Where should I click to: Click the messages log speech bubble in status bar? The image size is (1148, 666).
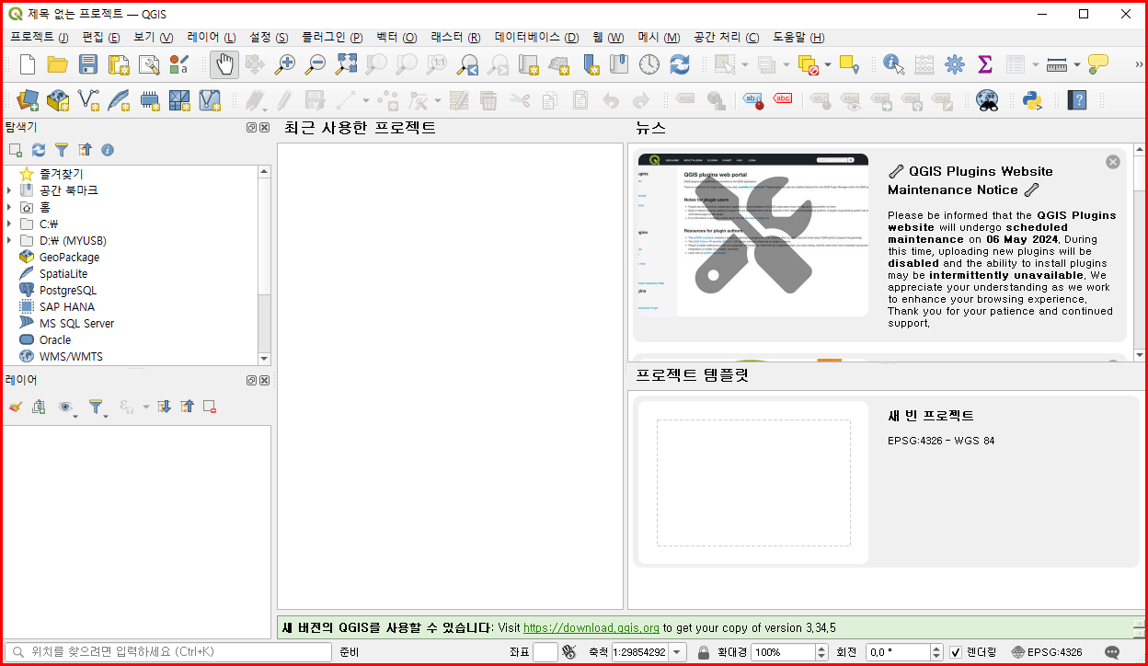coord(1112,652)
